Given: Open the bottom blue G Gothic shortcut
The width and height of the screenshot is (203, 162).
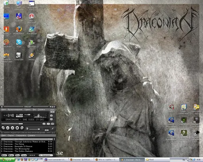Looking at the screenshot, I should [171, 133].
